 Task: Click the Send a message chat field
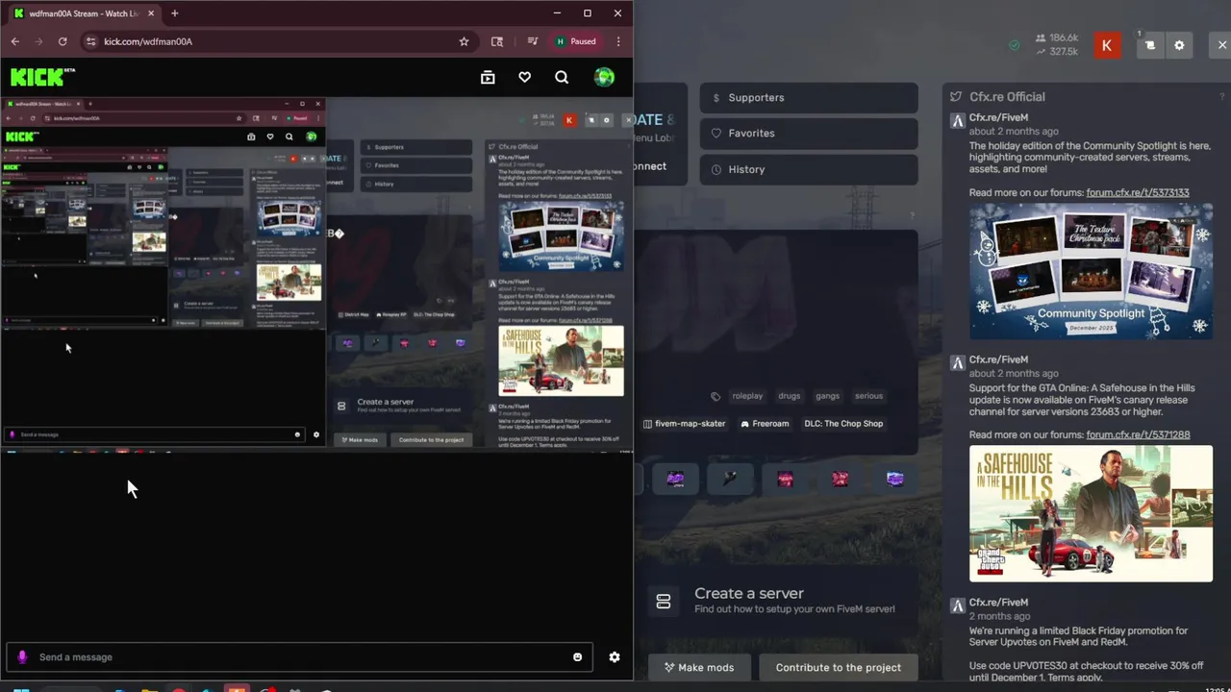click(x=299, y=657)
